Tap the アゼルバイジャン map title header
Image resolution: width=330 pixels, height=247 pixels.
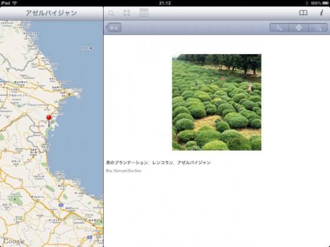51,13
